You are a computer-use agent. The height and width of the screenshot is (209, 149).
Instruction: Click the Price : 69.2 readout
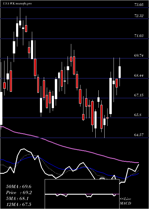(x=19, y=193)
